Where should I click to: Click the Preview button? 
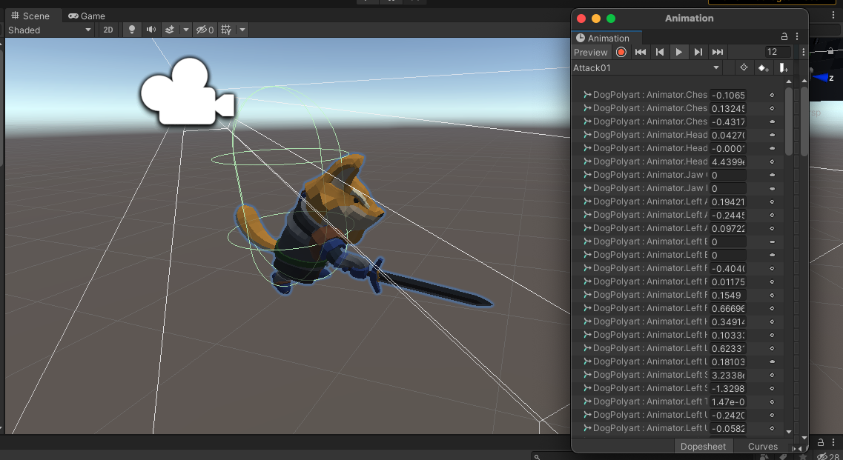[590, 52]
